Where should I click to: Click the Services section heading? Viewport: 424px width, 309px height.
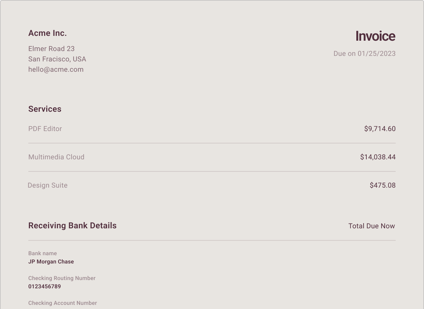[45, 109]
